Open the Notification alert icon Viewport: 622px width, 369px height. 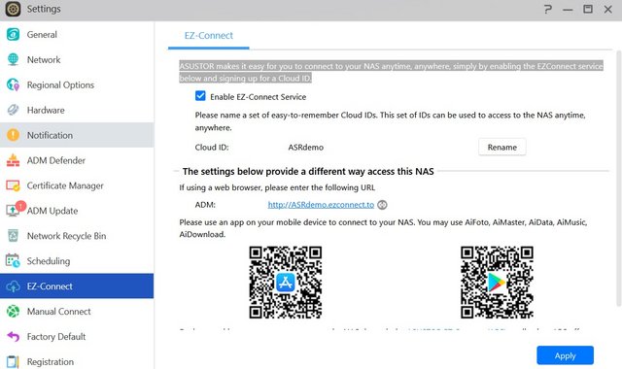[x=13, y=135]
